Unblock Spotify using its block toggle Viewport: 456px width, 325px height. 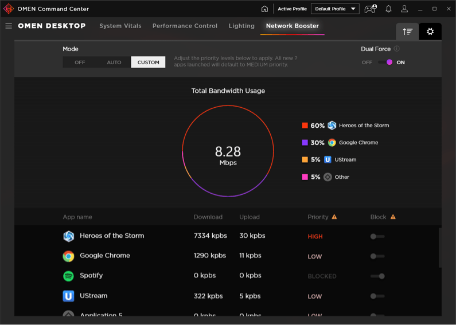pyautogui.click(x=377, y=276)
